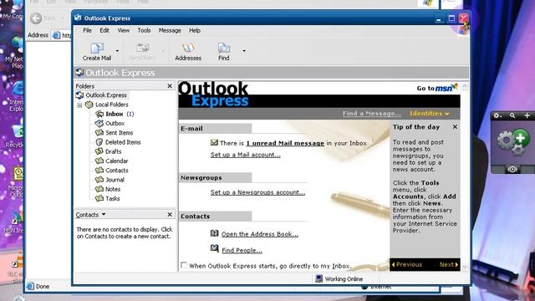535x301 pixels.
Task: Click the Working Online status icon
Action: click(319, 278)
